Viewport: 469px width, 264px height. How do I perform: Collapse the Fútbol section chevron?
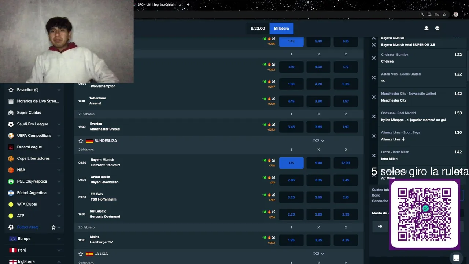tap(59, 227)
